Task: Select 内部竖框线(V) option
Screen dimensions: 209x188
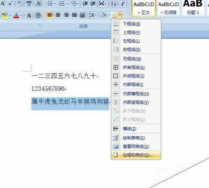Action: tap(136, 103)
